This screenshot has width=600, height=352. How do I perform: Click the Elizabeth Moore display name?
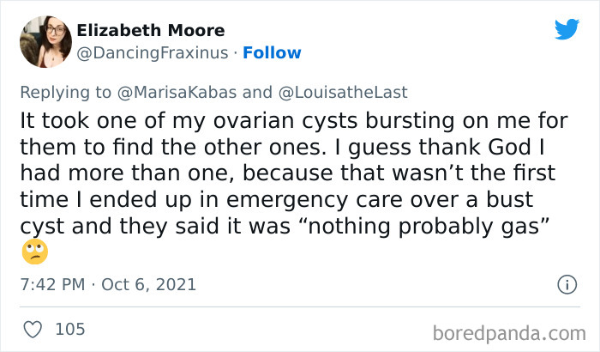coord(151,30)
